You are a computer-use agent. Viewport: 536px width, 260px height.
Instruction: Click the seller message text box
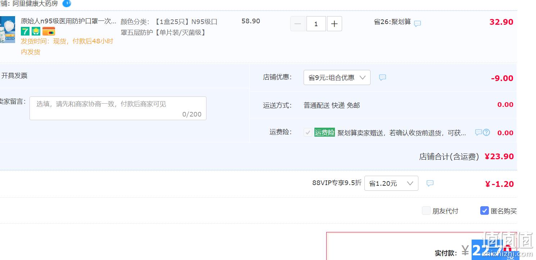pyautogui.click(x=118, y=108)
